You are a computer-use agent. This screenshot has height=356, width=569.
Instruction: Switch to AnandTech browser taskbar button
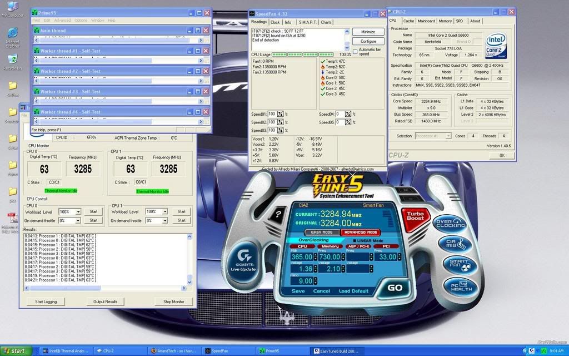(174, 351)
